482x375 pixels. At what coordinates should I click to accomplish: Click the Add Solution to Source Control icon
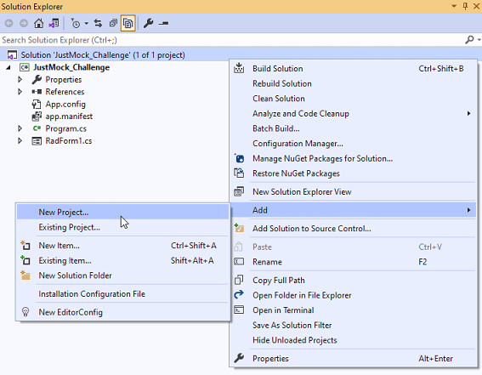239,229
